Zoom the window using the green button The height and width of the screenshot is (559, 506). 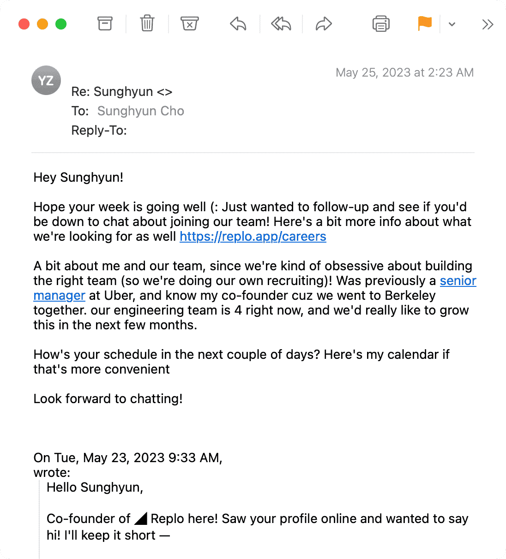61,24
